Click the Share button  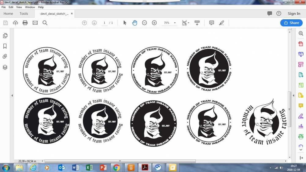pos(291,23)
